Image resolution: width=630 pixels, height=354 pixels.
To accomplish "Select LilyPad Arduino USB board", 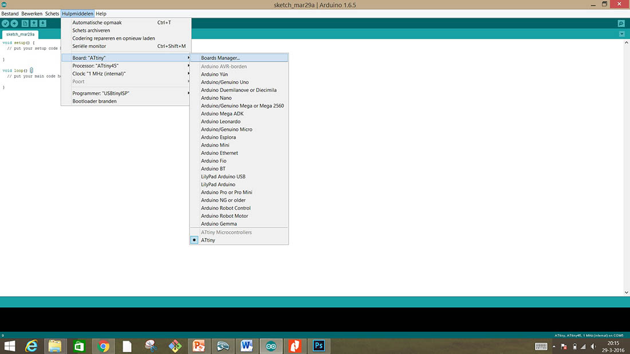I will tap(239, 177).
